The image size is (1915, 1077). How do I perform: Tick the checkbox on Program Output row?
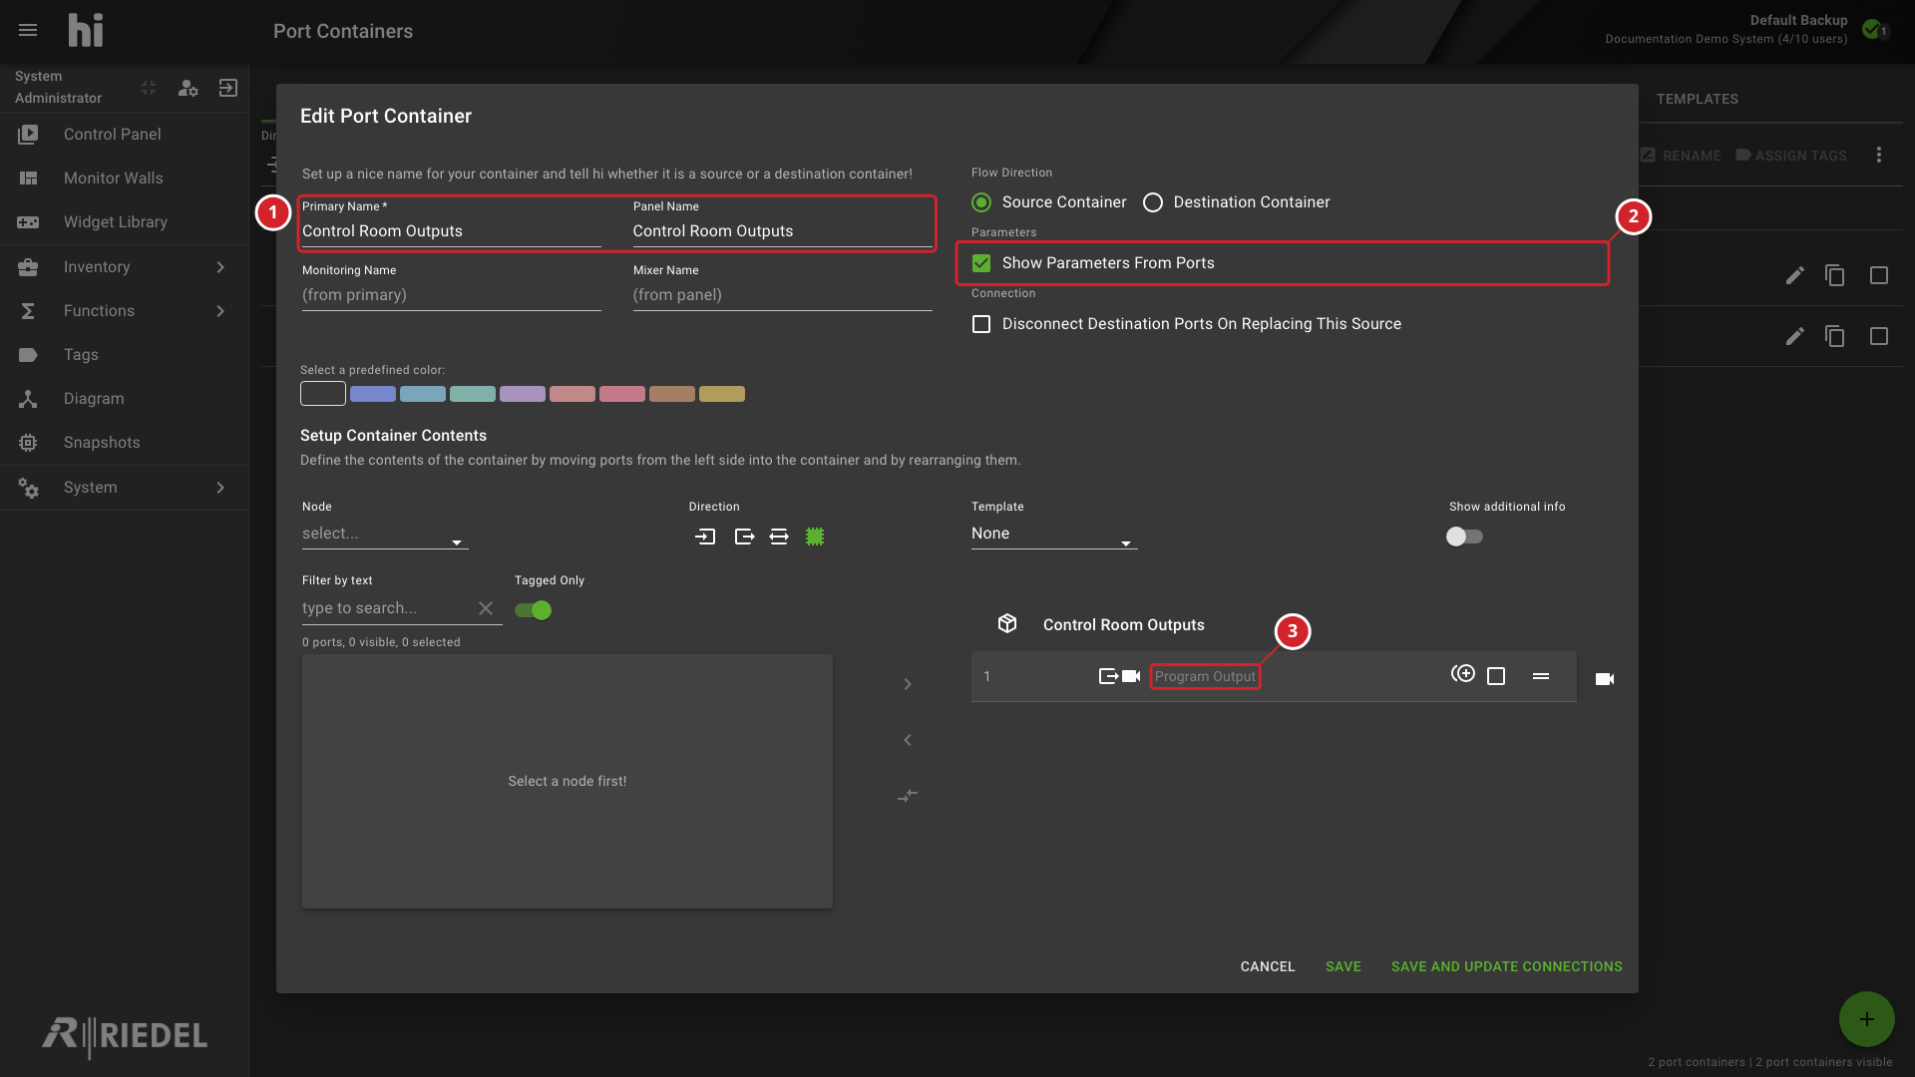1496,676
